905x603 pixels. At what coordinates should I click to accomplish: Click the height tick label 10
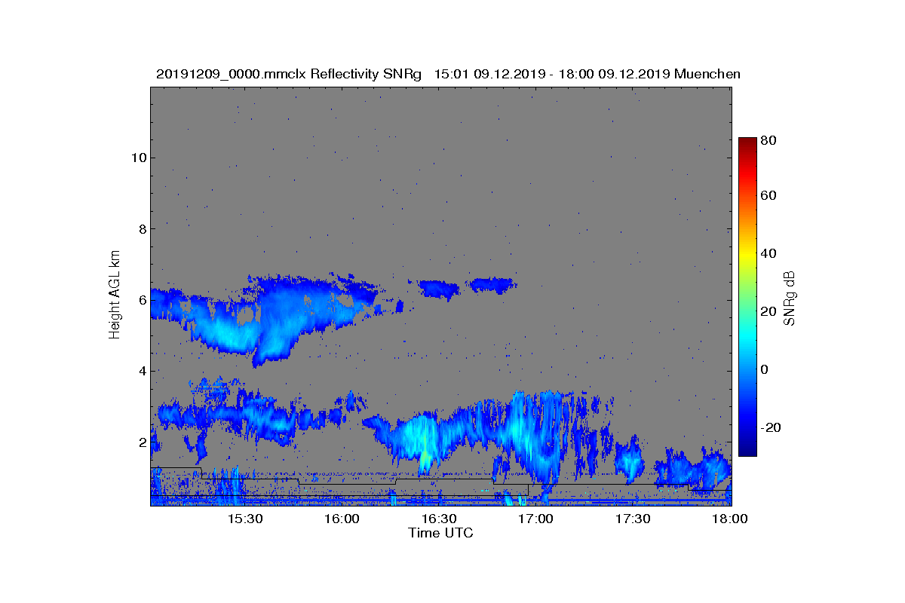click(137, 158)
